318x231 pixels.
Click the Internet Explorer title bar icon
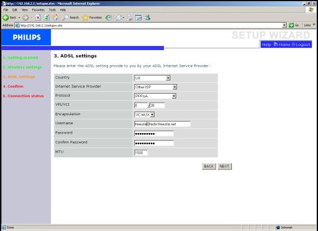[4, 4]
